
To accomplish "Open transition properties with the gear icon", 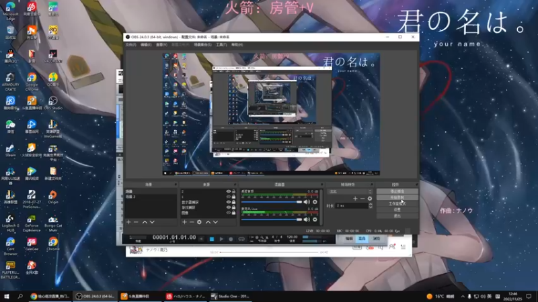I will (x=369, y=199).
